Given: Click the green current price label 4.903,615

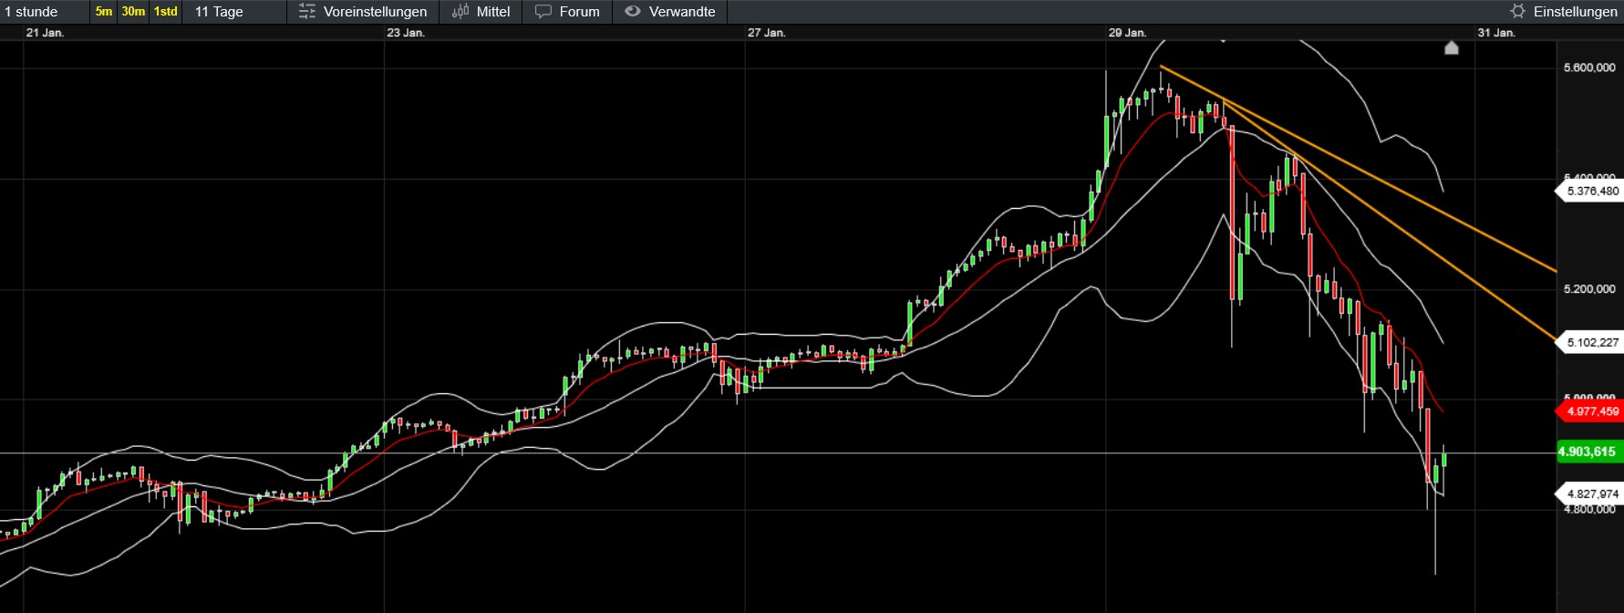Looking at the screenshot, I should click(1587, 452).
